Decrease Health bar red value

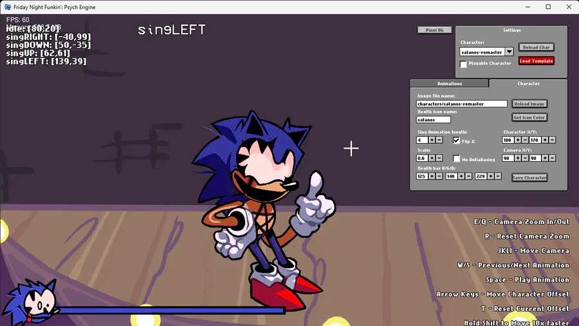(x=439, y=177)
